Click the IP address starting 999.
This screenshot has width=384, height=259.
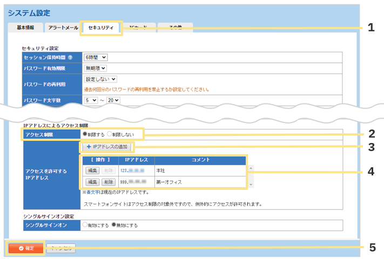tap(133, 182)
